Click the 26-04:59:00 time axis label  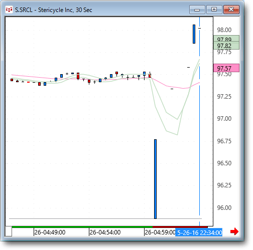(x=160, y=232)
